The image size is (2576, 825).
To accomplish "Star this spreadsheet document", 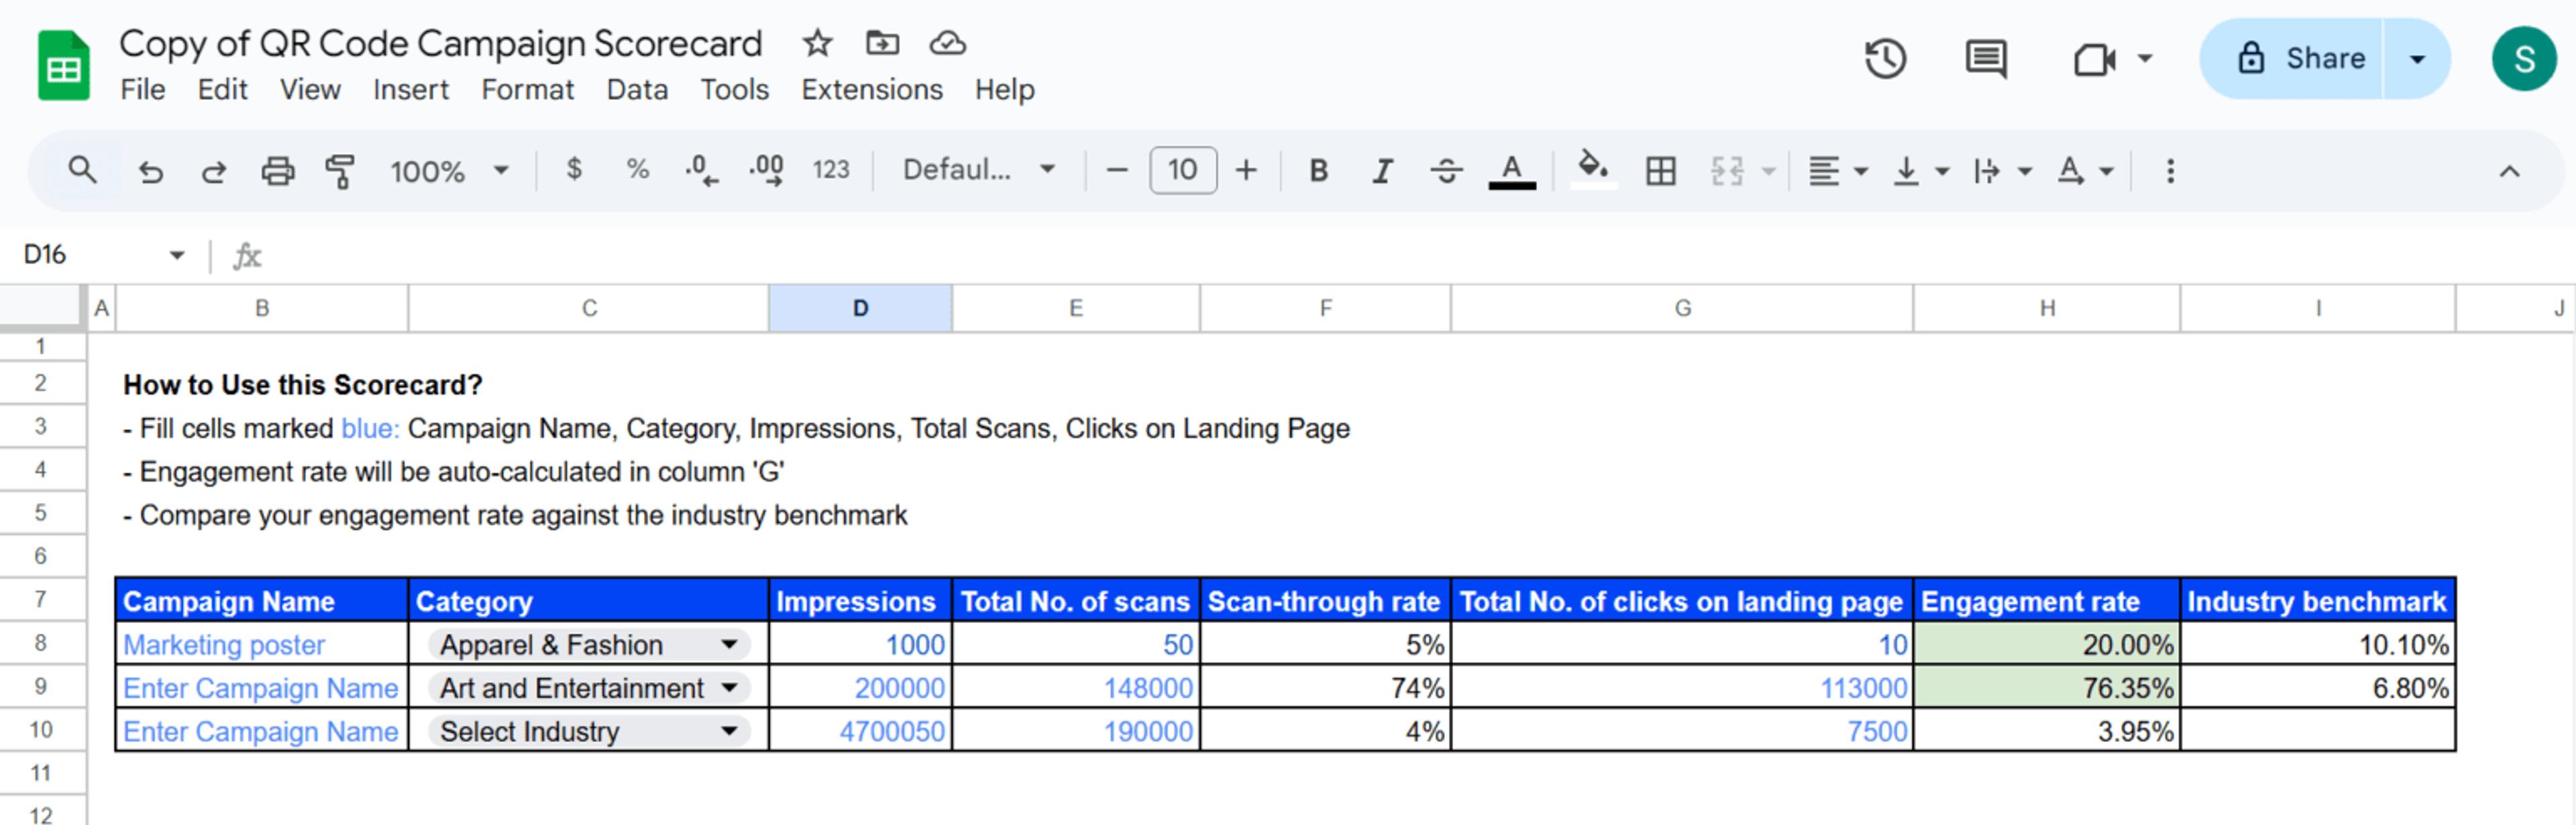I will (x=817, y=43).
